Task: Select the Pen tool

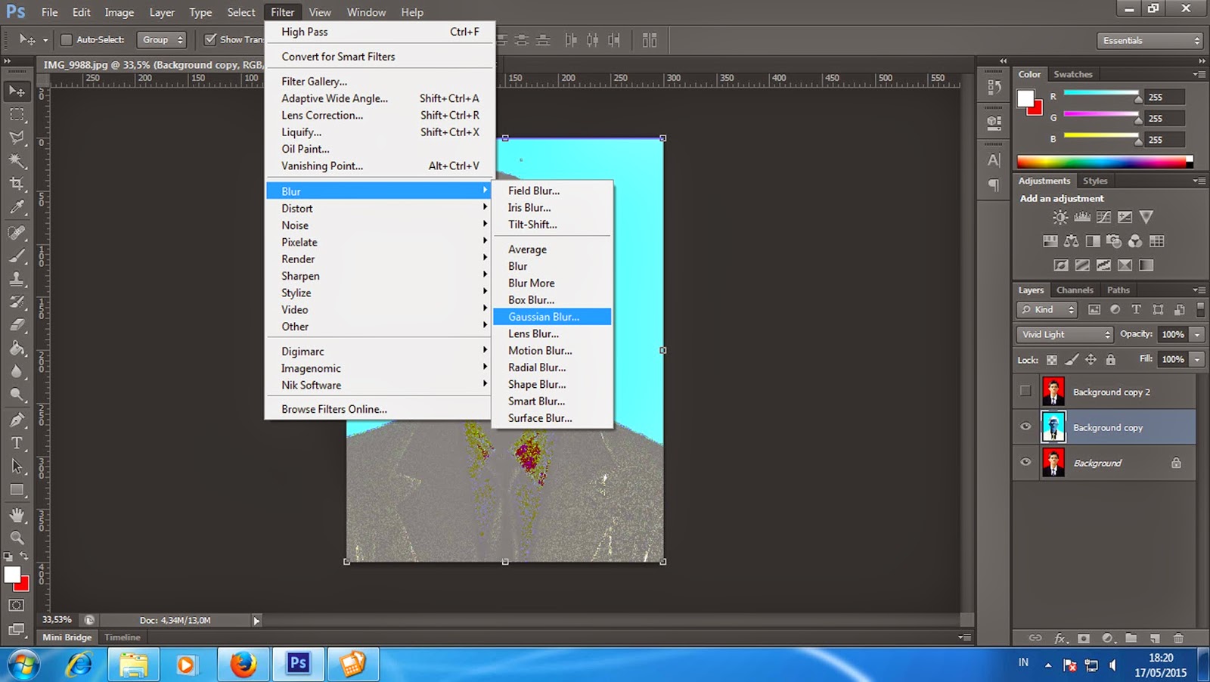Action: 17,420
